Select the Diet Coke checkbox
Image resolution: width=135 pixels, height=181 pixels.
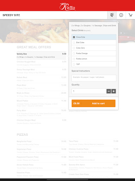point(74,42)
